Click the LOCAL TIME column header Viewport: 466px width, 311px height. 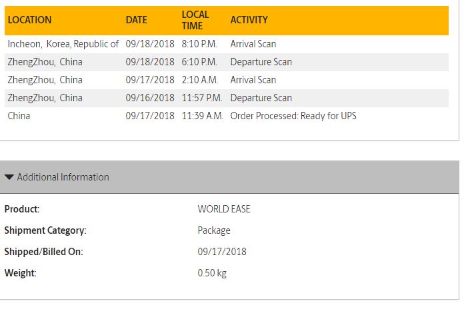coord(195,20)
